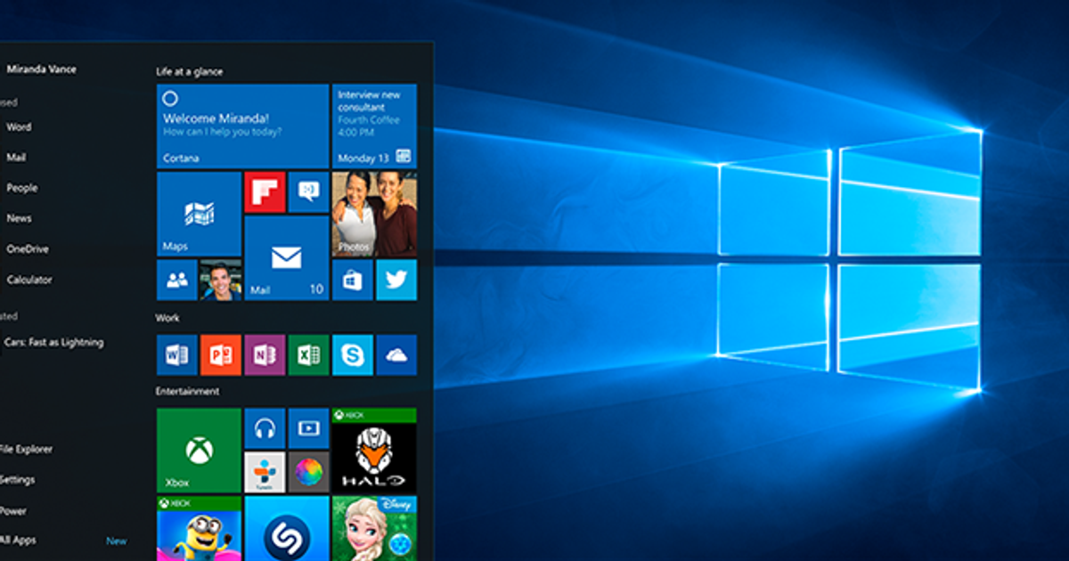Open the colorful circle app tile
Viewport: 1069px width, 561px height.
[308, 472]
